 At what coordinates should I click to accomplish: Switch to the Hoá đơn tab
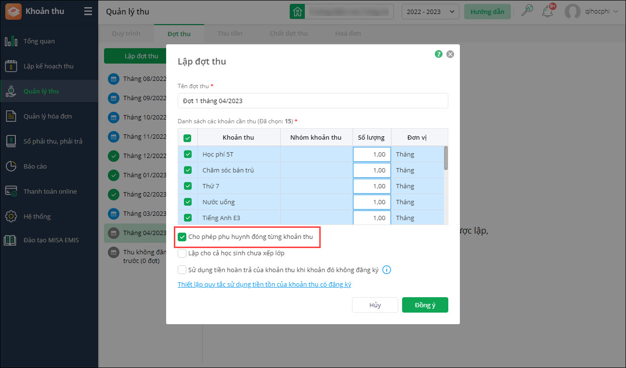pos(348,33)
